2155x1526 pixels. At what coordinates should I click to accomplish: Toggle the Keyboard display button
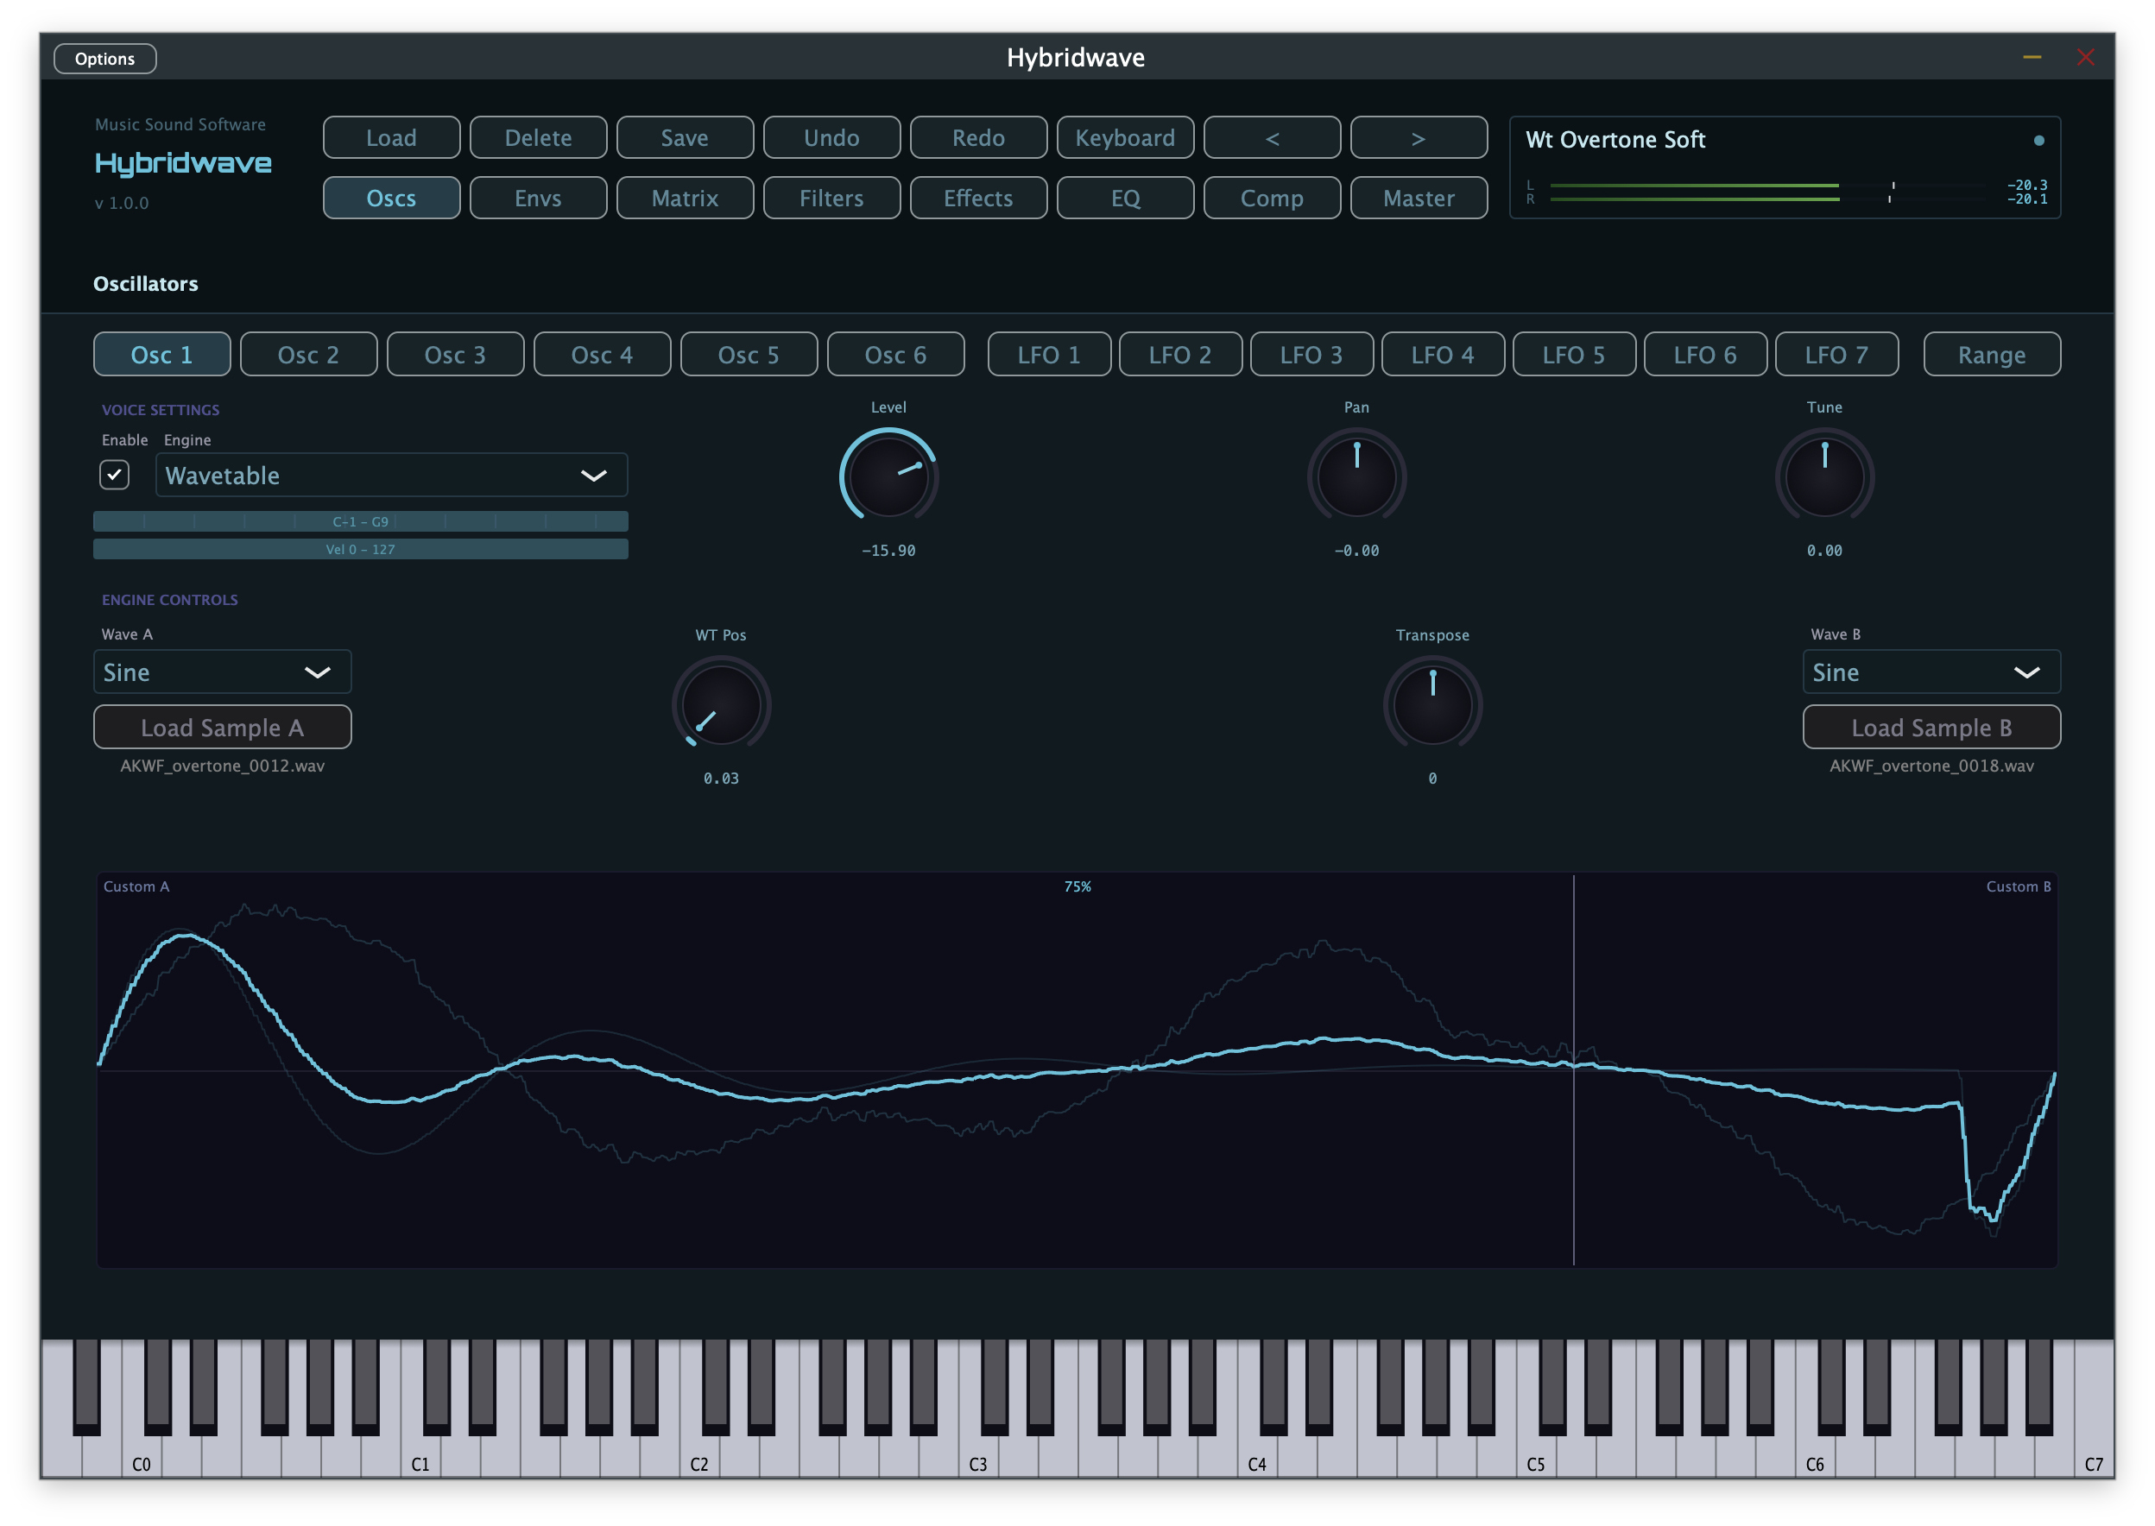1124,137
